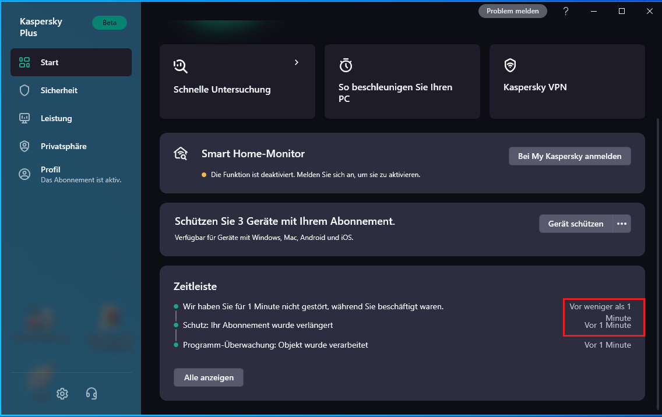Click 'Das Abonnement ist aktiv.' text
The width and height of the screenshot is (662, 417).
click(81, 180)
